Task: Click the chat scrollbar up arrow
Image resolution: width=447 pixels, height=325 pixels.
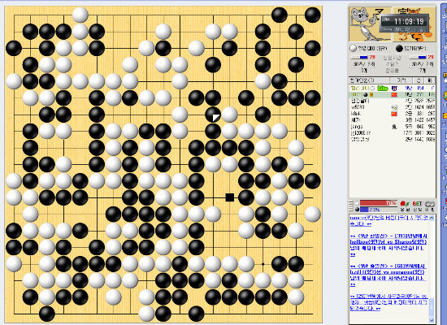Action: coord(432,218)
